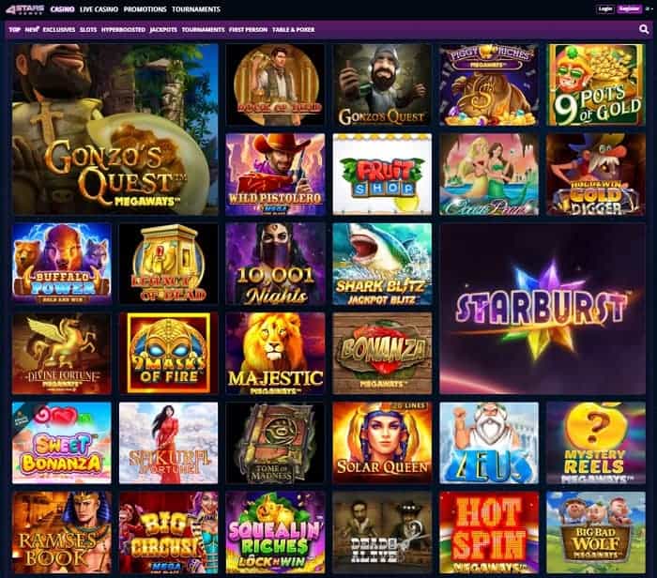Launch the Sweet Bonanza game

pyautogui.click(x=62, y=443)
